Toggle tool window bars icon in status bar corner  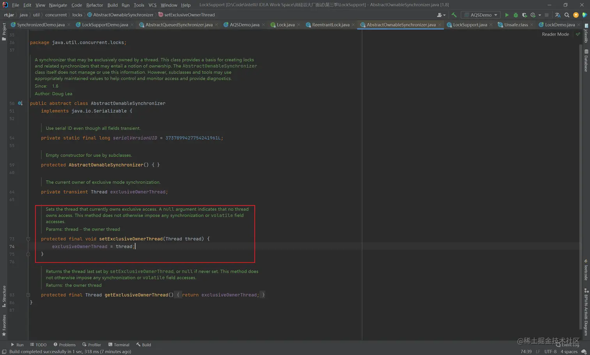[4, 351]
